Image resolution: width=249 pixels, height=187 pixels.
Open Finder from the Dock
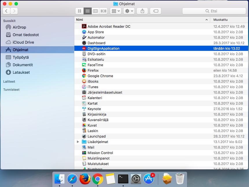pos(59,179)
